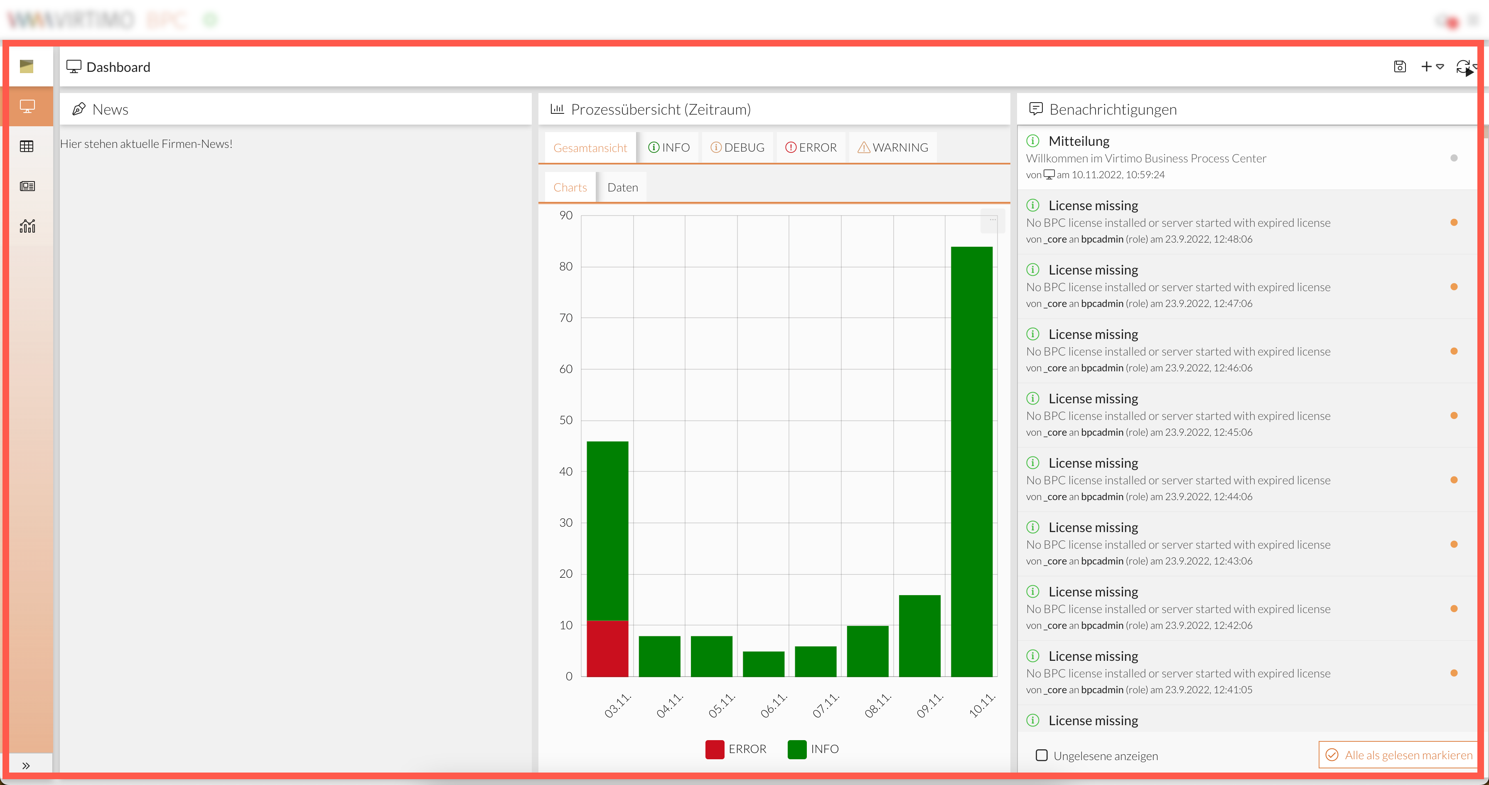Open the sidebar top logo flag item
This screenshot has height=785, width=1489.
[x=27, y=66]
